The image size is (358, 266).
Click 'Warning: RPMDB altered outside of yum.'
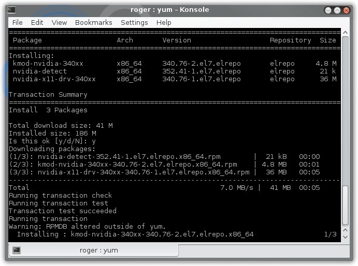tap(87, 227)
